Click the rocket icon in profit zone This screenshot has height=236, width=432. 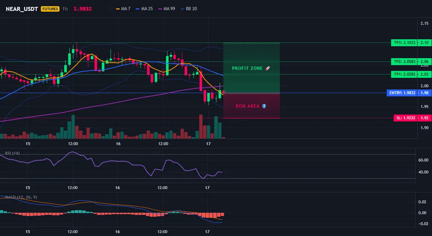[267, 68]
